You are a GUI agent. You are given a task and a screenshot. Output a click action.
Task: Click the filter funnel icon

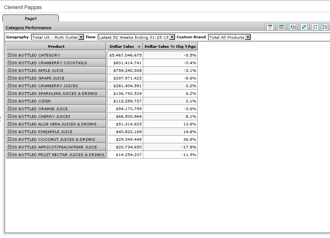[x=270, y=27]
